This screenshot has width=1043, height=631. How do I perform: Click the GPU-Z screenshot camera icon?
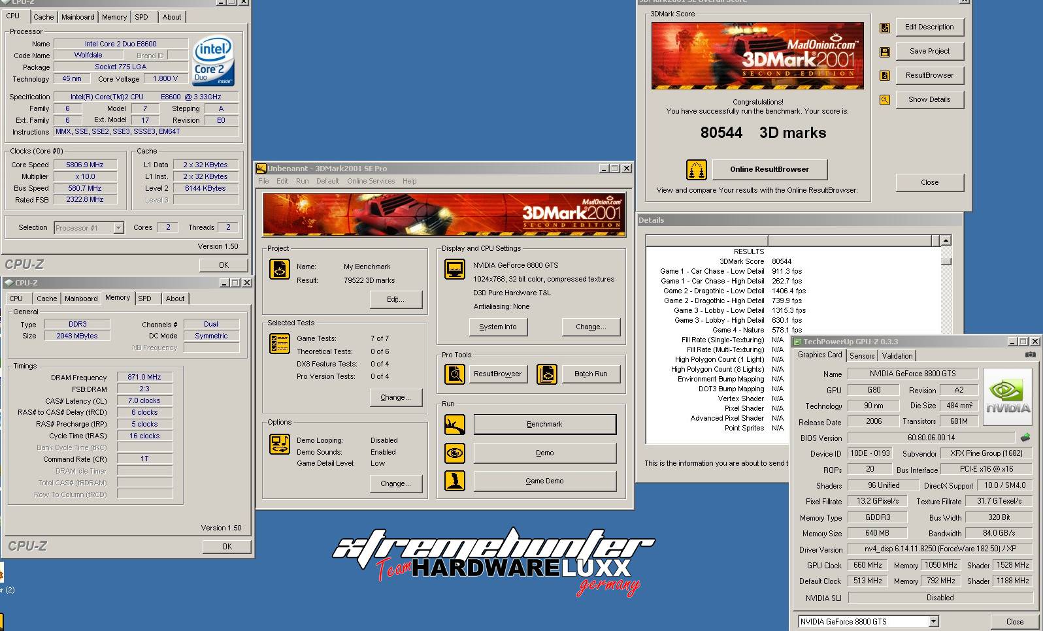click(1030, 355)
